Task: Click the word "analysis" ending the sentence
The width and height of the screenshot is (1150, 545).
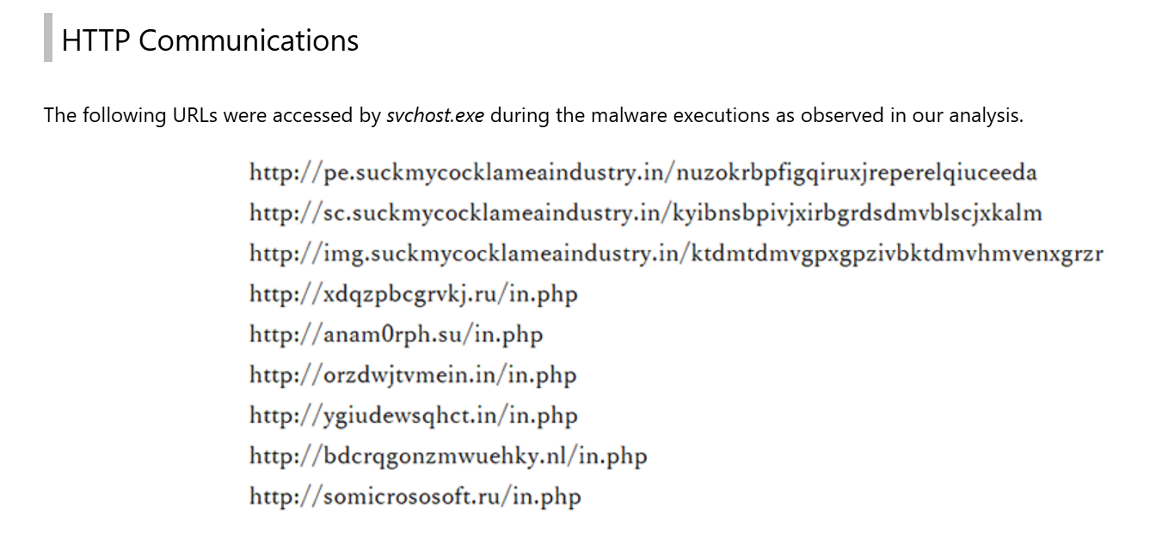Action: 986,116
